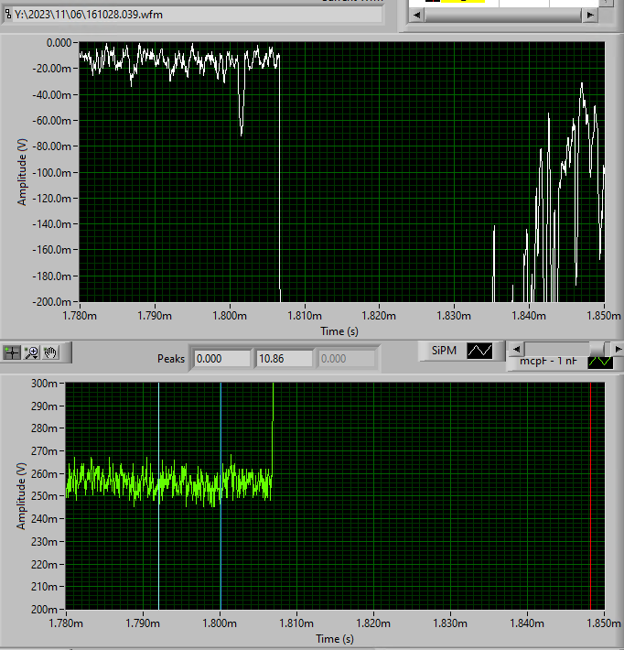Click the -100.0m tick on upper Y axis
The image size is (624, 650).
point(52,172)
